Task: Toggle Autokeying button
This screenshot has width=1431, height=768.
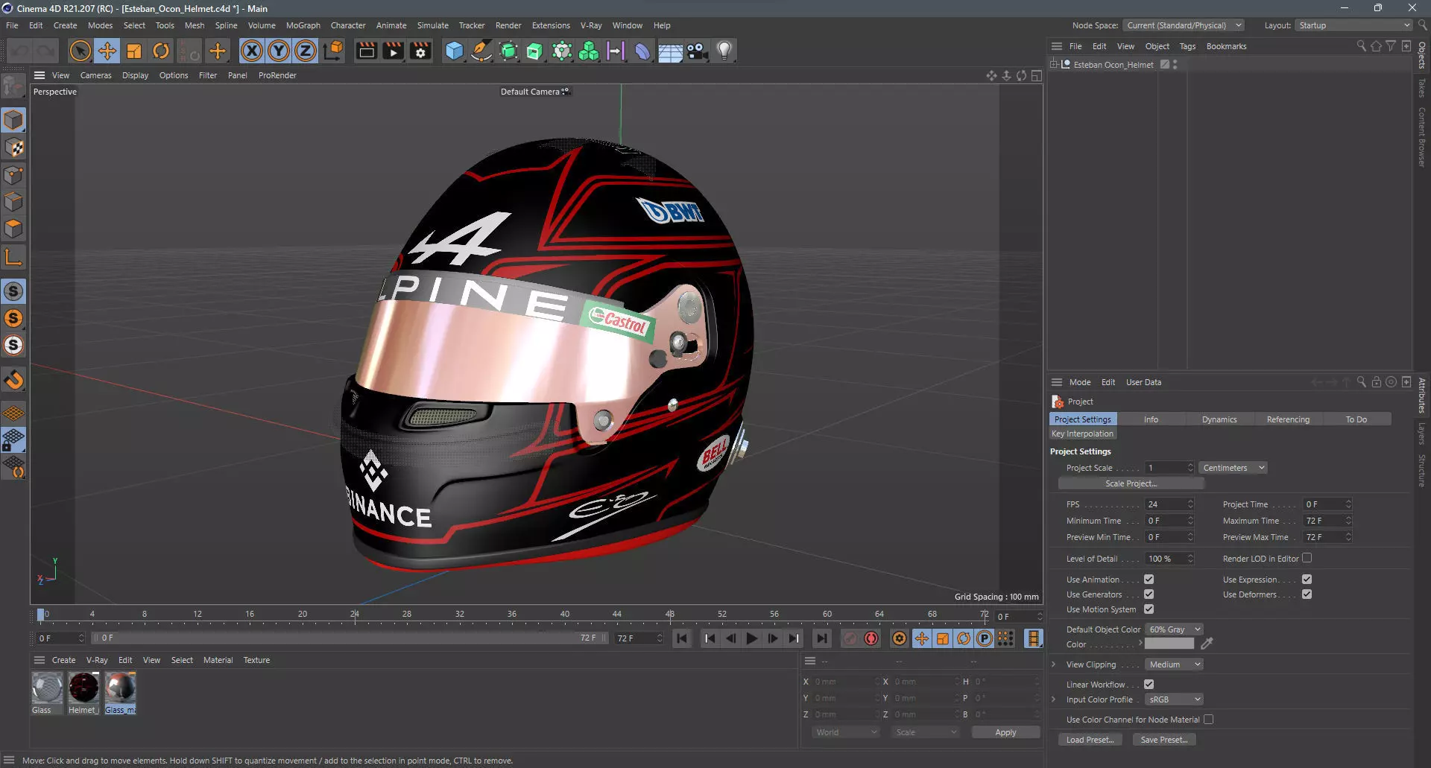Action: click(871, 638)
